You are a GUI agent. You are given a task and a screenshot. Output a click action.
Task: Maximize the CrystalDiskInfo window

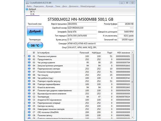pos(127,3)
